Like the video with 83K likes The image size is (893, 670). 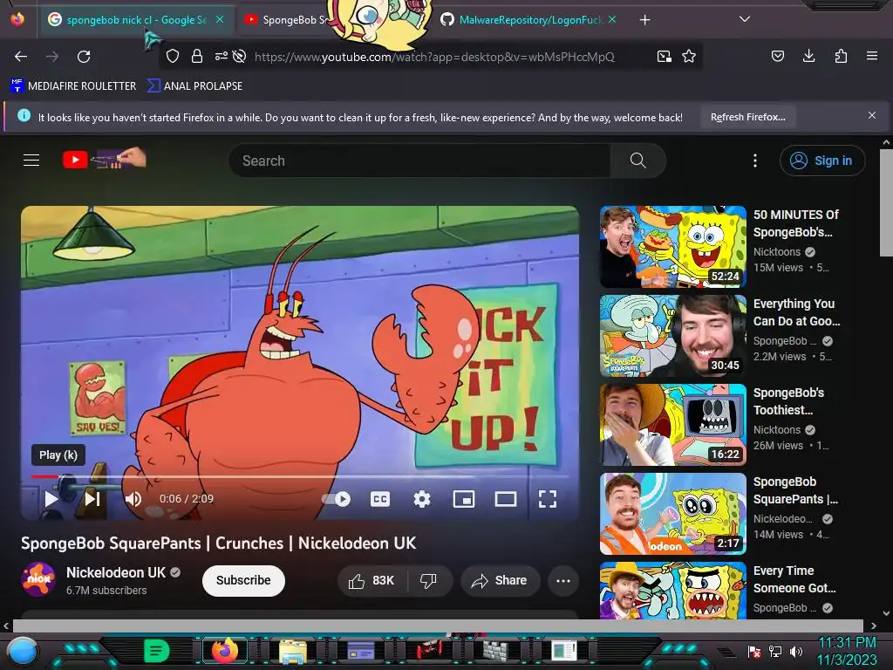[x=372, y=580]
